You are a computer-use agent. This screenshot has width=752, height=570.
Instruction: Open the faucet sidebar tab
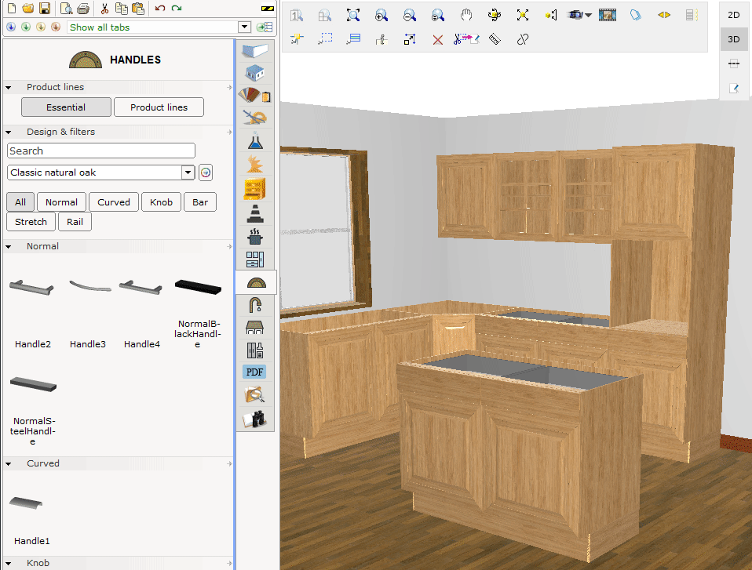pyautogui.click(x=255, y=305)
